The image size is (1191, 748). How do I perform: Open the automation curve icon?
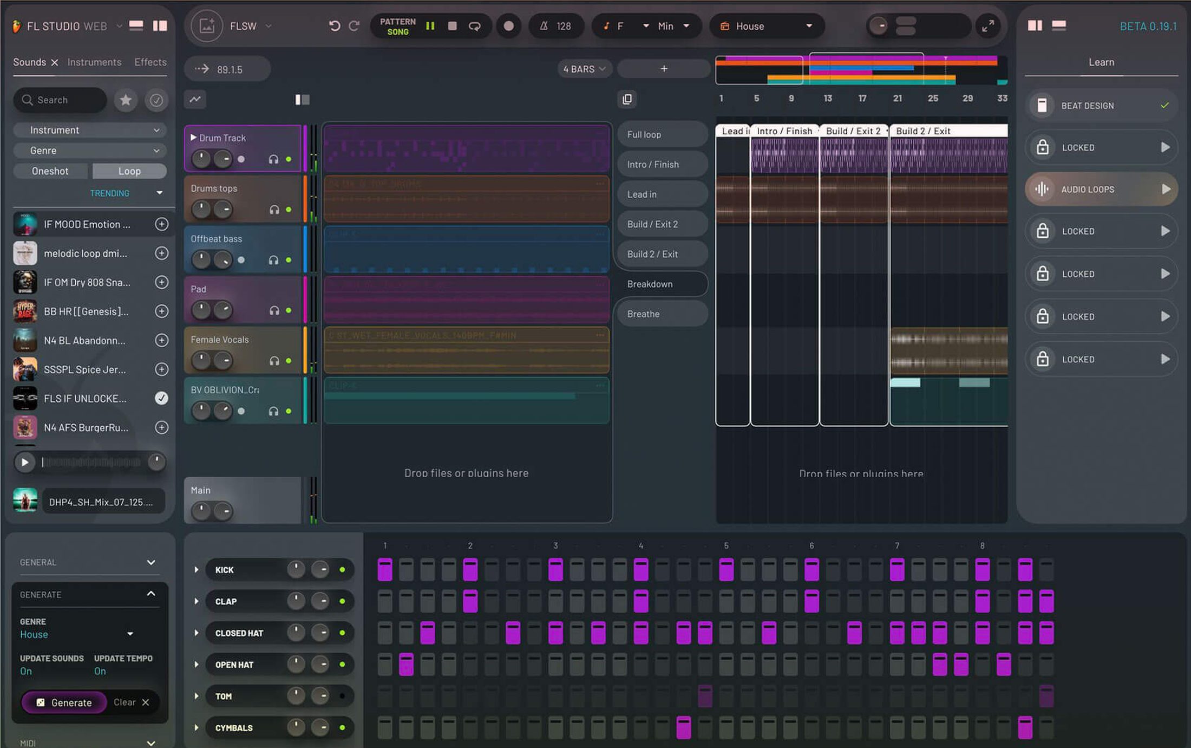point(195,99)
